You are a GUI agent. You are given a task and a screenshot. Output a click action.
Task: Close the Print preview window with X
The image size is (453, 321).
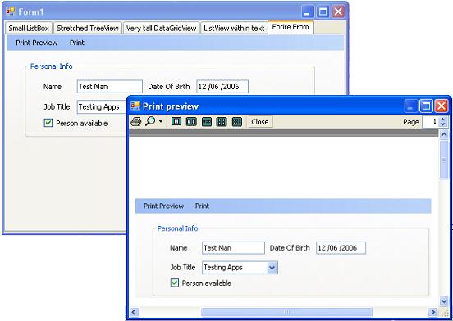pyautogui.click(x=442, y=106)
